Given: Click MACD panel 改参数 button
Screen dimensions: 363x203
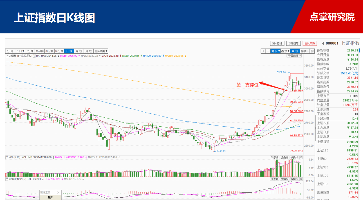Looking at the screenshot, I should (x=274, y=179).
